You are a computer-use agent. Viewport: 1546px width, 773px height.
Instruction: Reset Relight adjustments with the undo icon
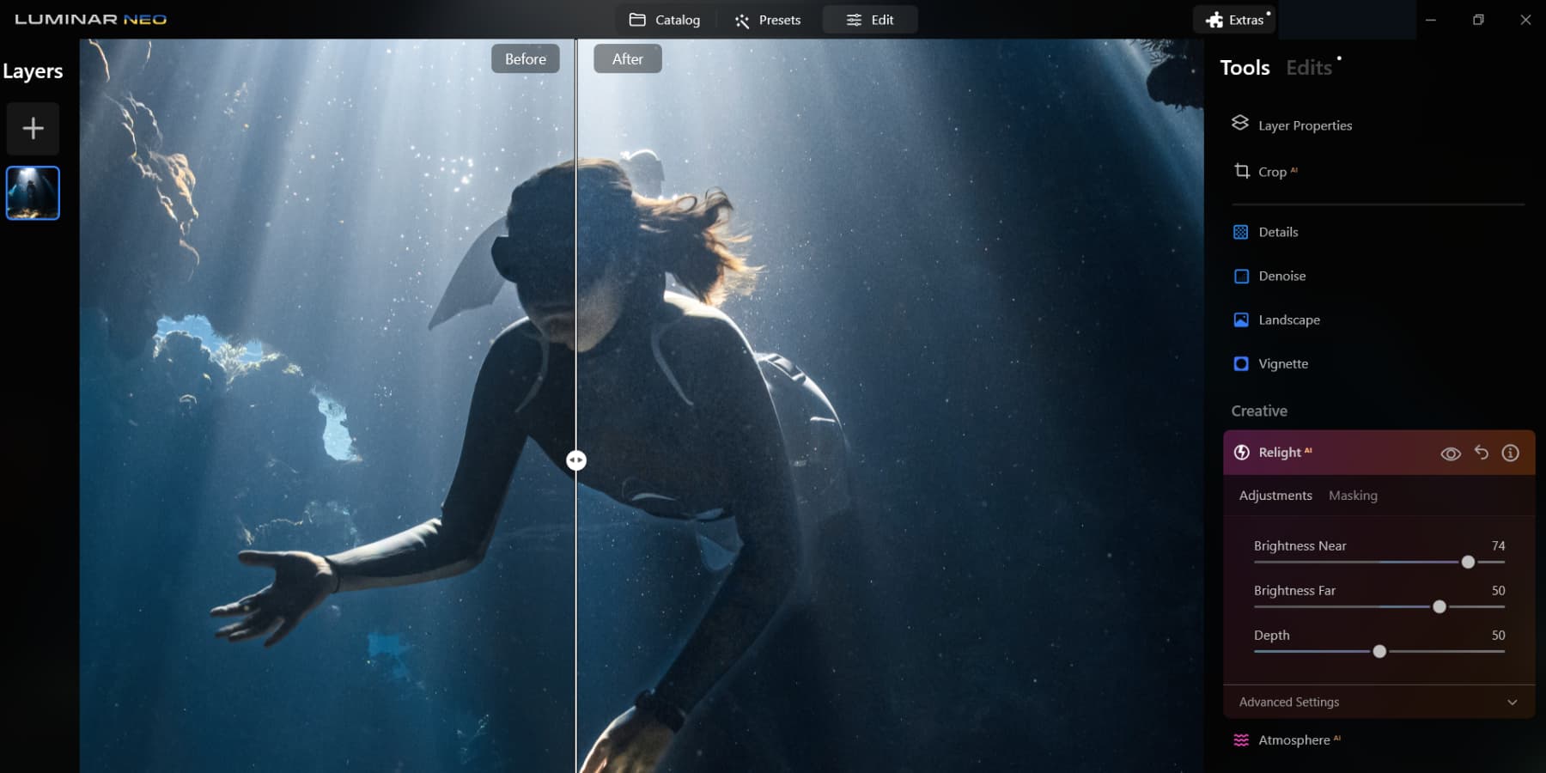click(x=1481, y=453)
